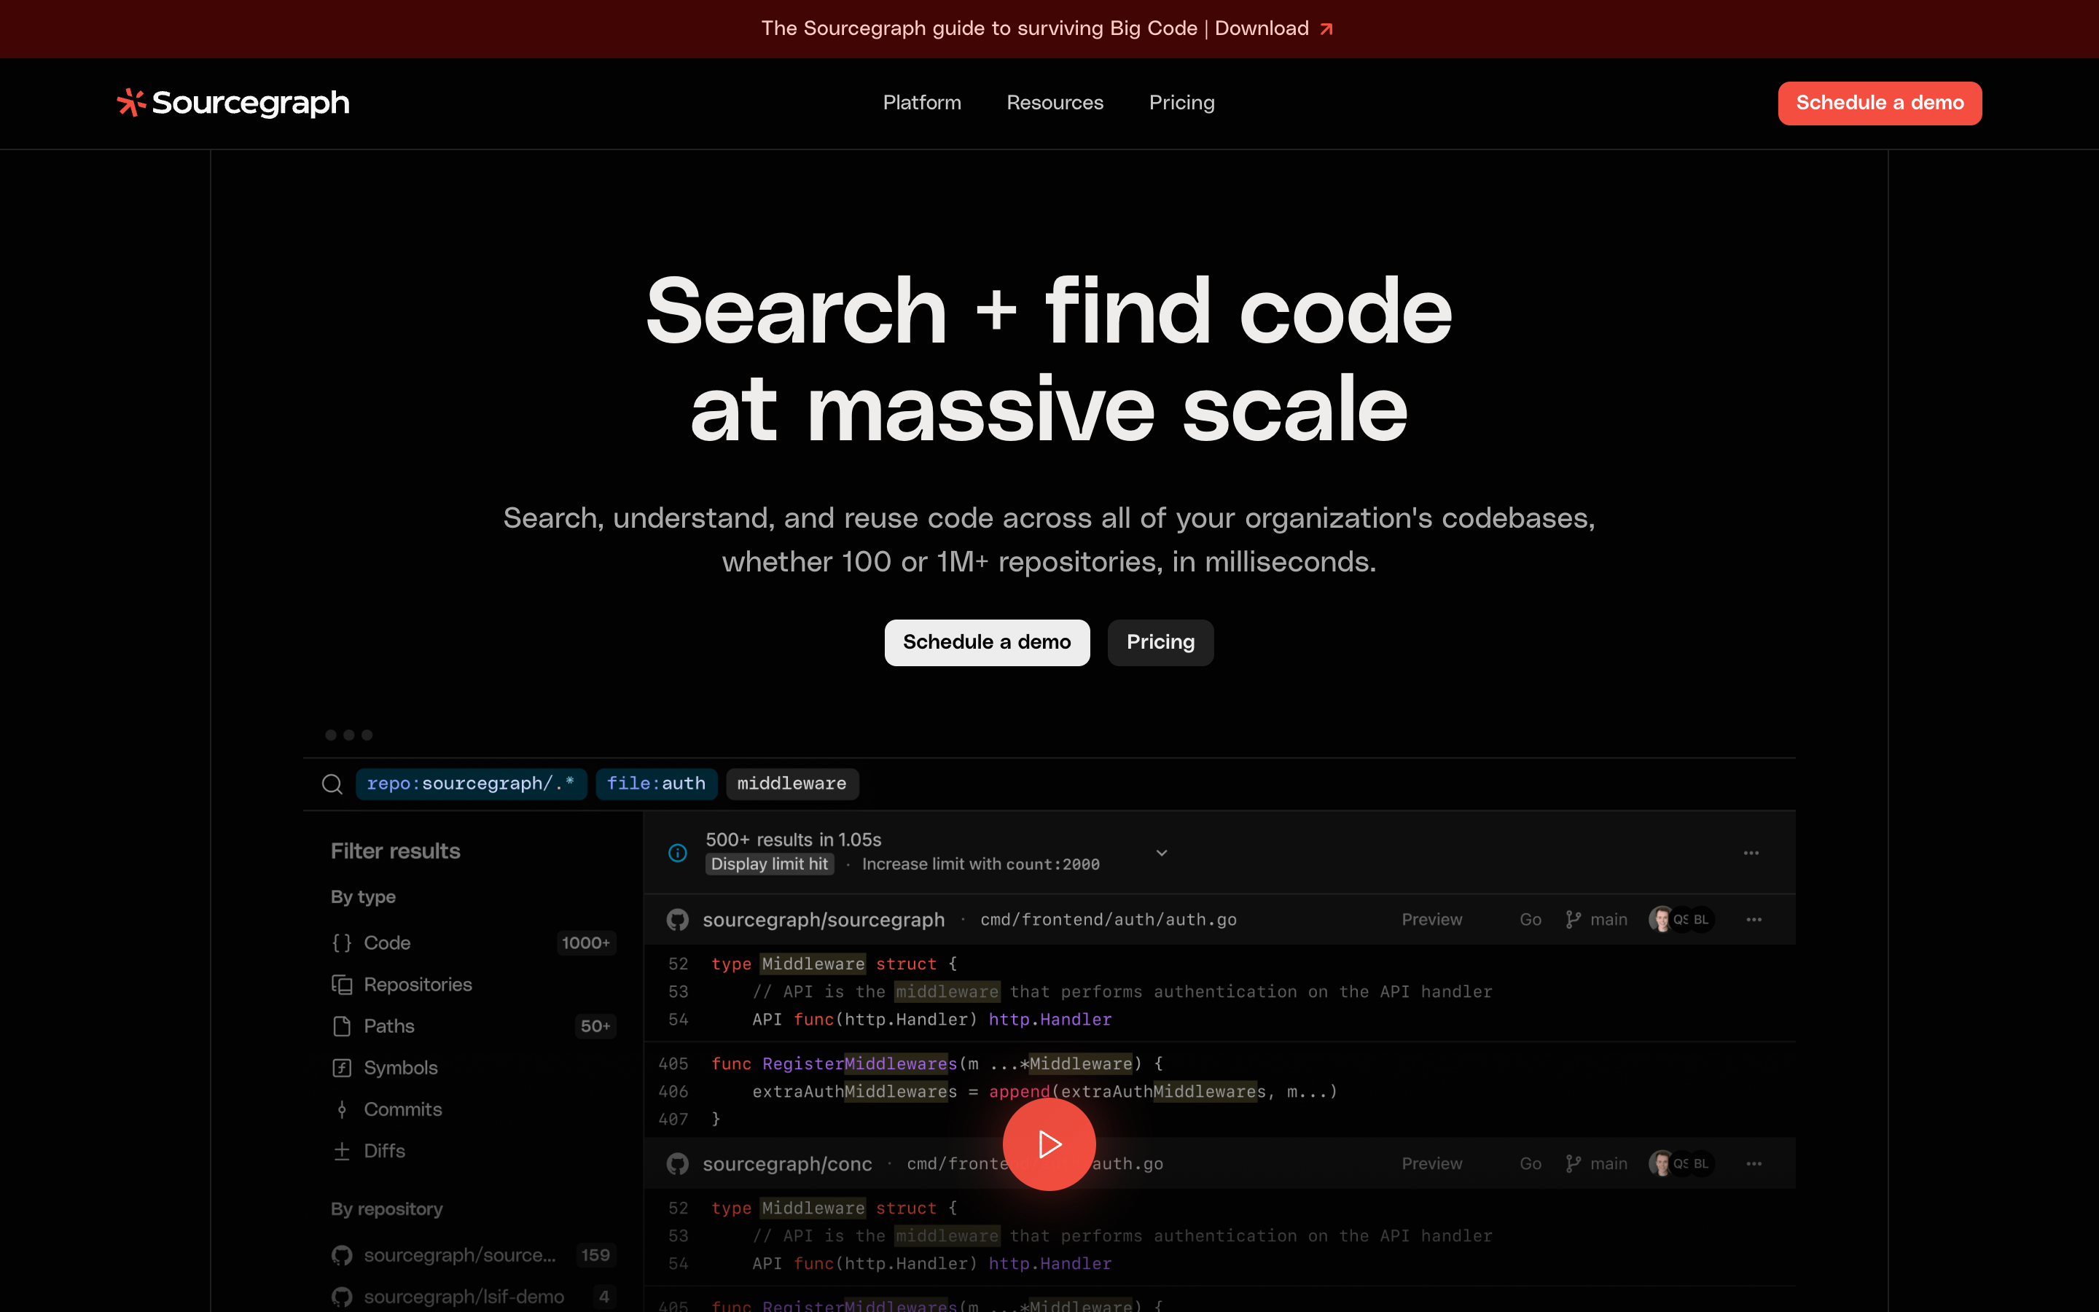This screenshot has width=2099, height=1312.
Task: Expand the results summary chevron
Action: click(1162, 853)
